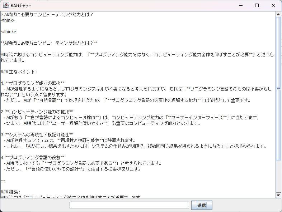The height and width of the screenshot is (212, 282).
Task: Click the ### 結論 heading
Action: [x=11, y=192]
